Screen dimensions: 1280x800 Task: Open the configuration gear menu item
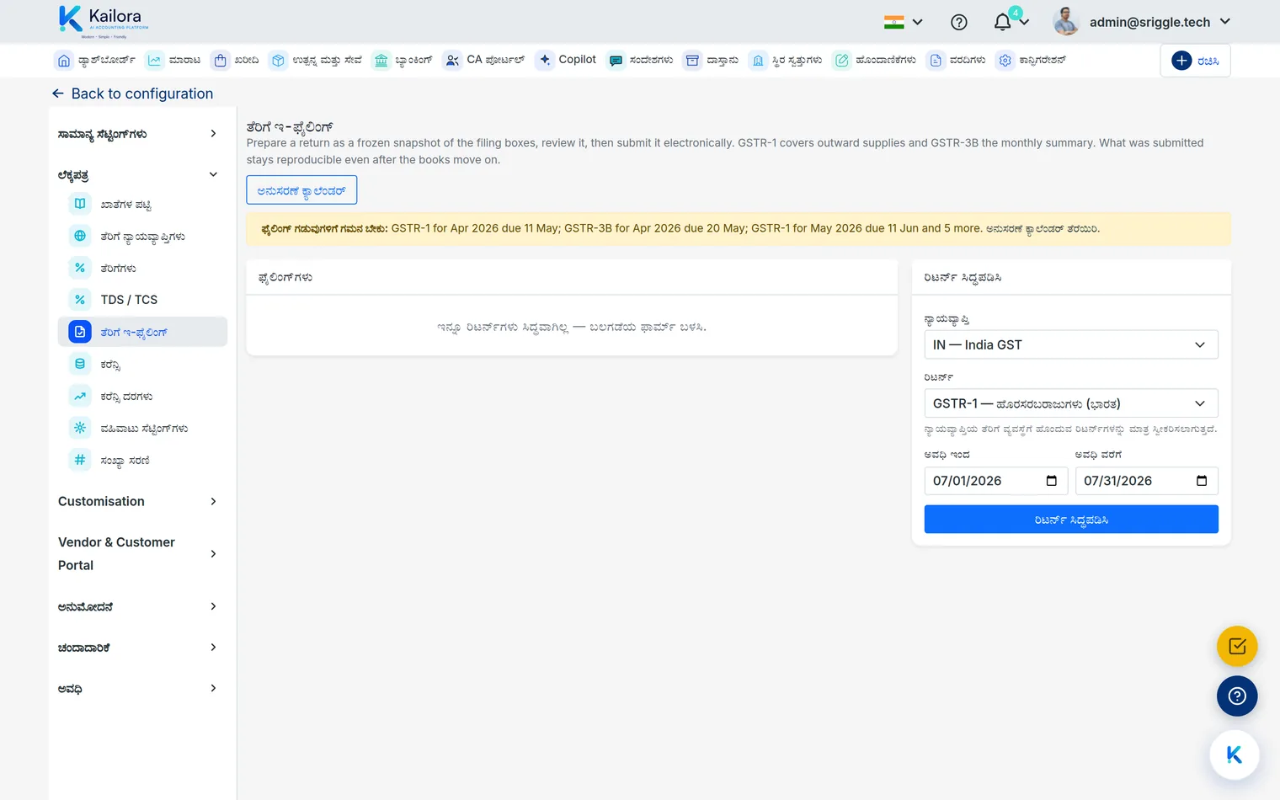click(1031, 61)
